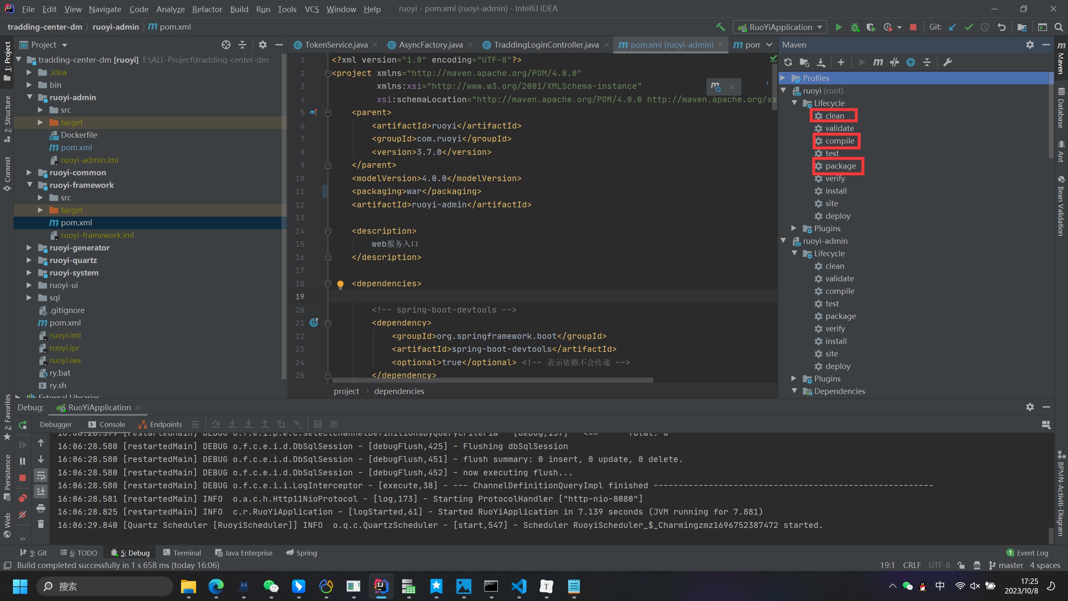The width and height of the screenshot is (1068, 601).
Task: Open the VCS menu
Action: pyautogui.click(x=312, y=9)
